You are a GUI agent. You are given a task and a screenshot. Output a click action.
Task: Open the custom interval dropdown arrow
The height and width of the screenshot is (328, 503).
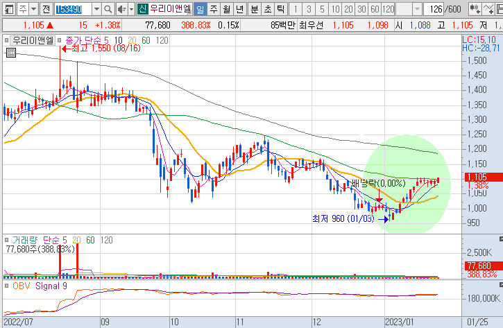pyautogui.click(x=417, y=9)
